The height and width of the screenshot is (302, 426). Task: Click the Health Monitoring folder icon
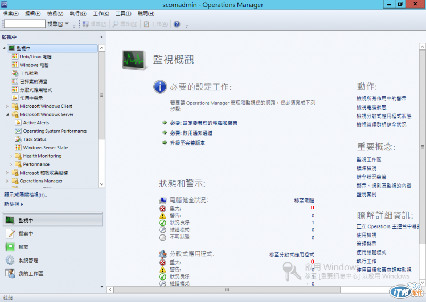(x=18, y=156)
